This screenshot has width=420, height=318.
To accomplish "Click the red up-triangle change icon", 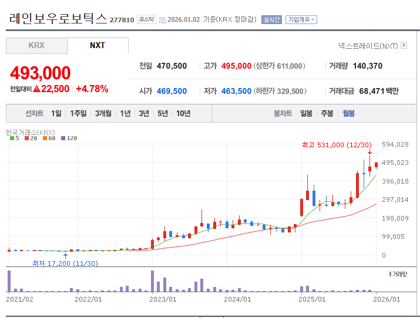I will pyautogui.click(x=36, y=89).
